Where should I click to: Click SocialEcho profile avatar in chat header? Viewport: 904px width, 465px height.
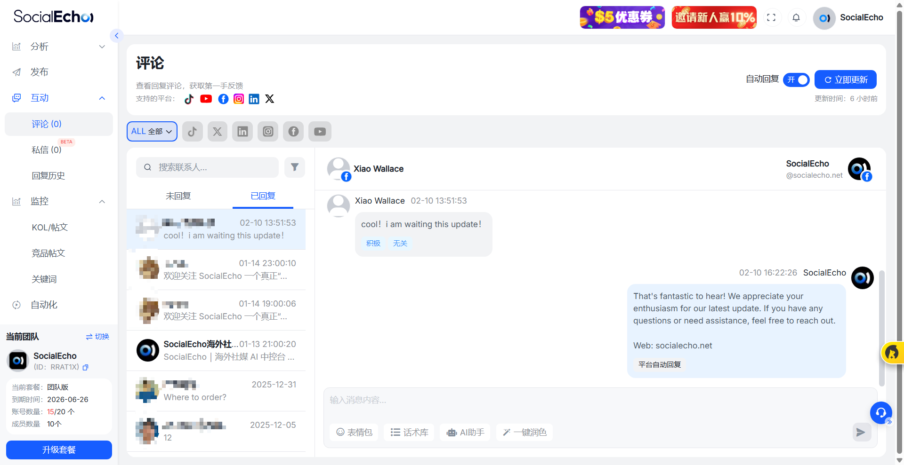click(859, 169)
